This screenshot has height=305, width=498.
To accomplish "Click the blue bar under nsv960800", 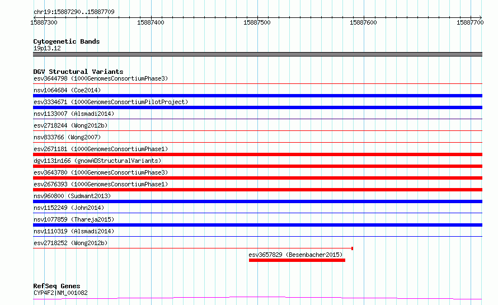I will click(257, 201).
